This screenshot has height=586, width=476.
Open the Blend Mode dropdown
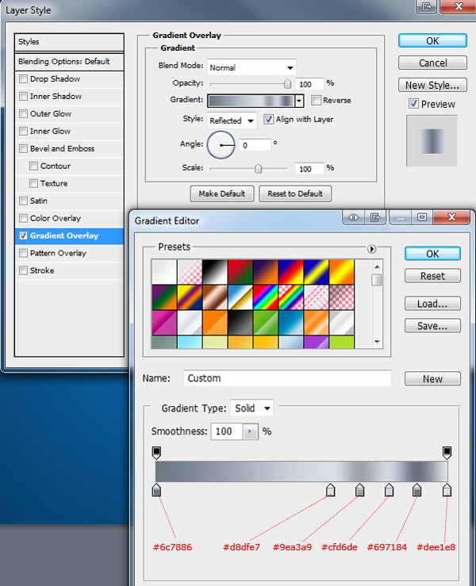click(251, 67)
